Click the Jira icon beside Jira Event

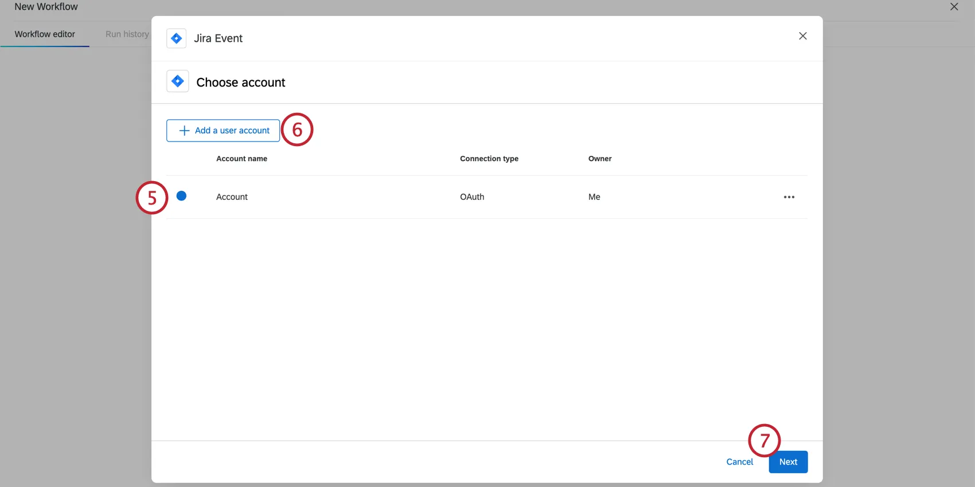pyautogui.click(x=176, y=38)
